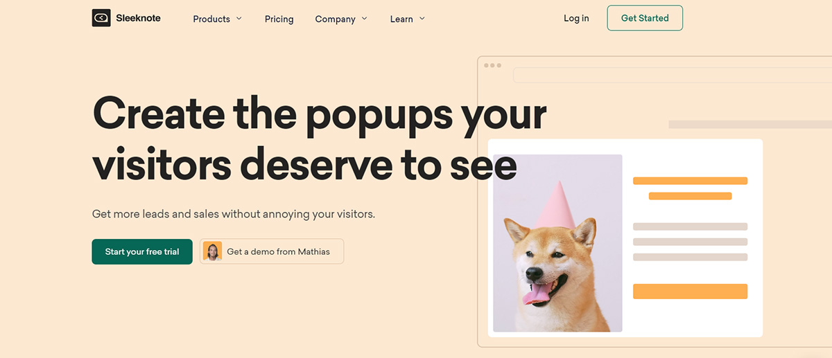This screenshot has height=358, width=832.
Task: Click the Get Started button
Action: 645,18
